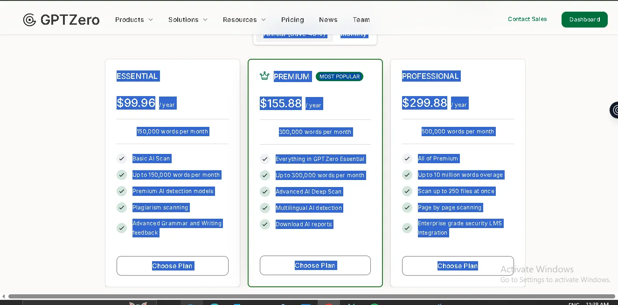Expand the Resources dropdown menu

pyautogui.click(x=244, y=20)
